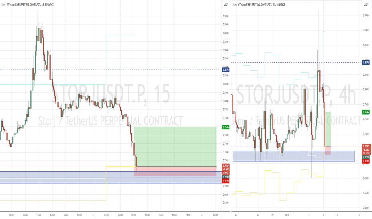The height and width of the screenshot is (219, 372).
Task: Click the '8' date on 4h time axis
Action: point(338,215)
